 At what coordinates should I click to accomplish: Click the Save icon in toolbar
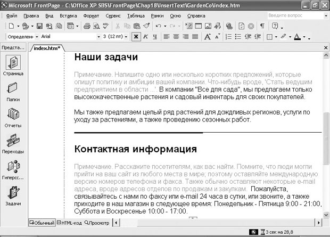click(x=39, y=26)
